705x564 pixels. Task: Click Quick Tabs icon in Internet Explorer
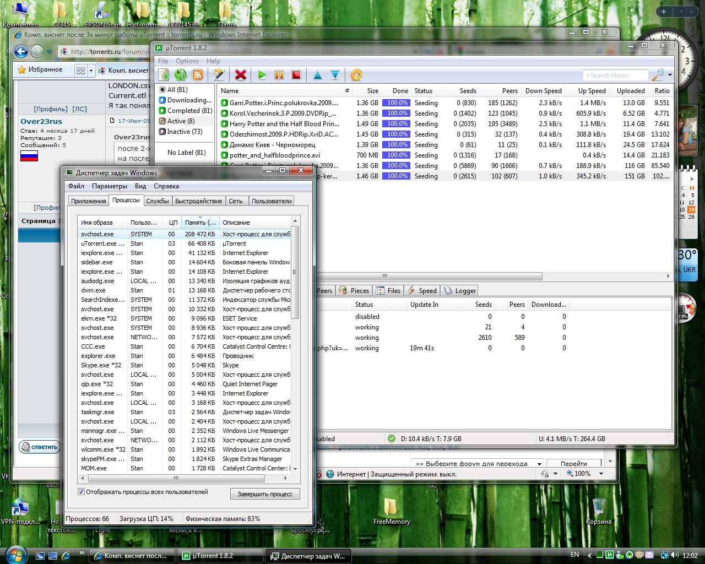click(80, 70)
